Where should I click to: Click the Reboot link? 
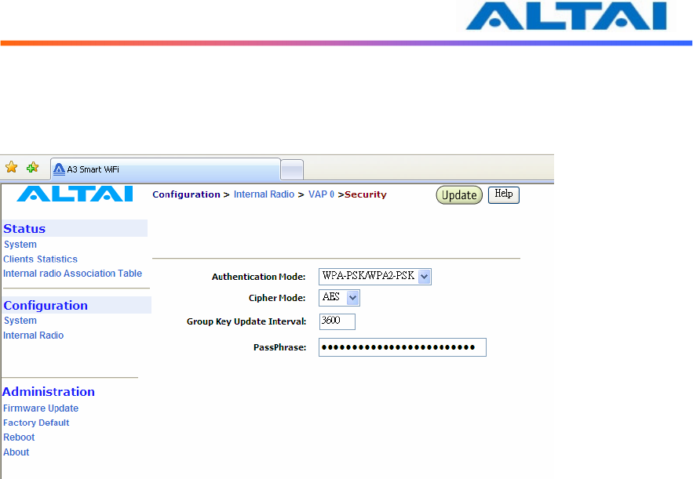pos(19,437)
